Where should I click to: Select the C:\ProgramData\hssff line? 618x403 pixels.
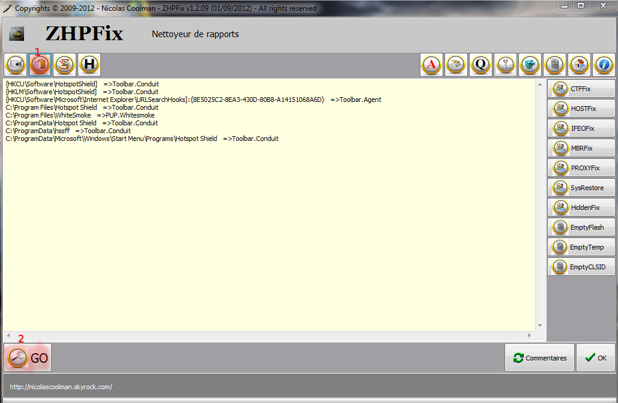click(x=68, y=131)
